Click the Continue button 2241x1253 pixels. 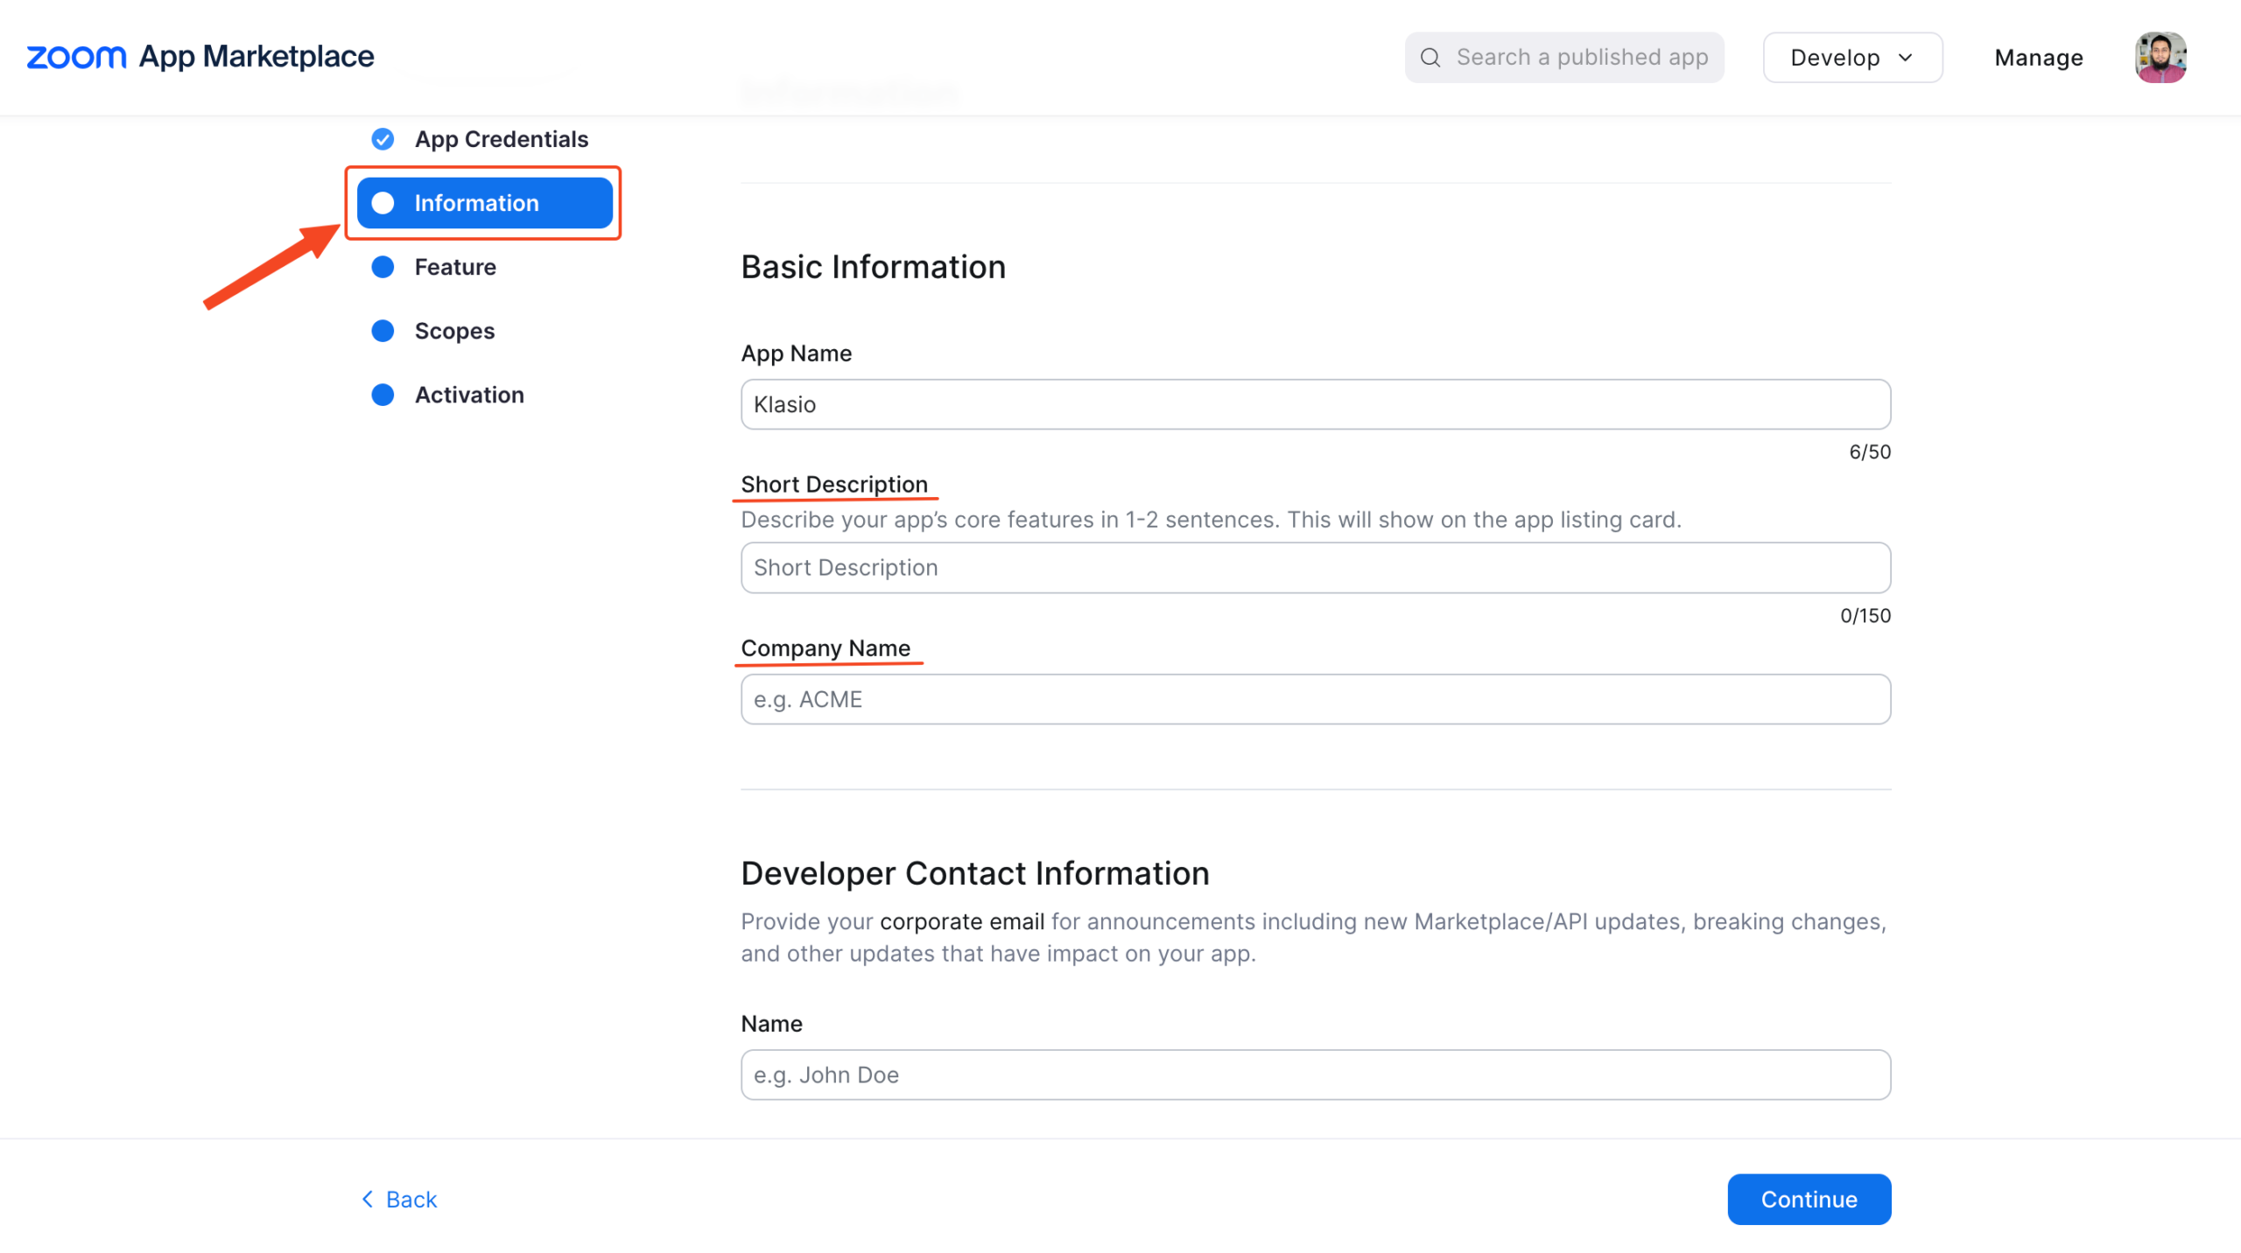tap(1809, 1199)
